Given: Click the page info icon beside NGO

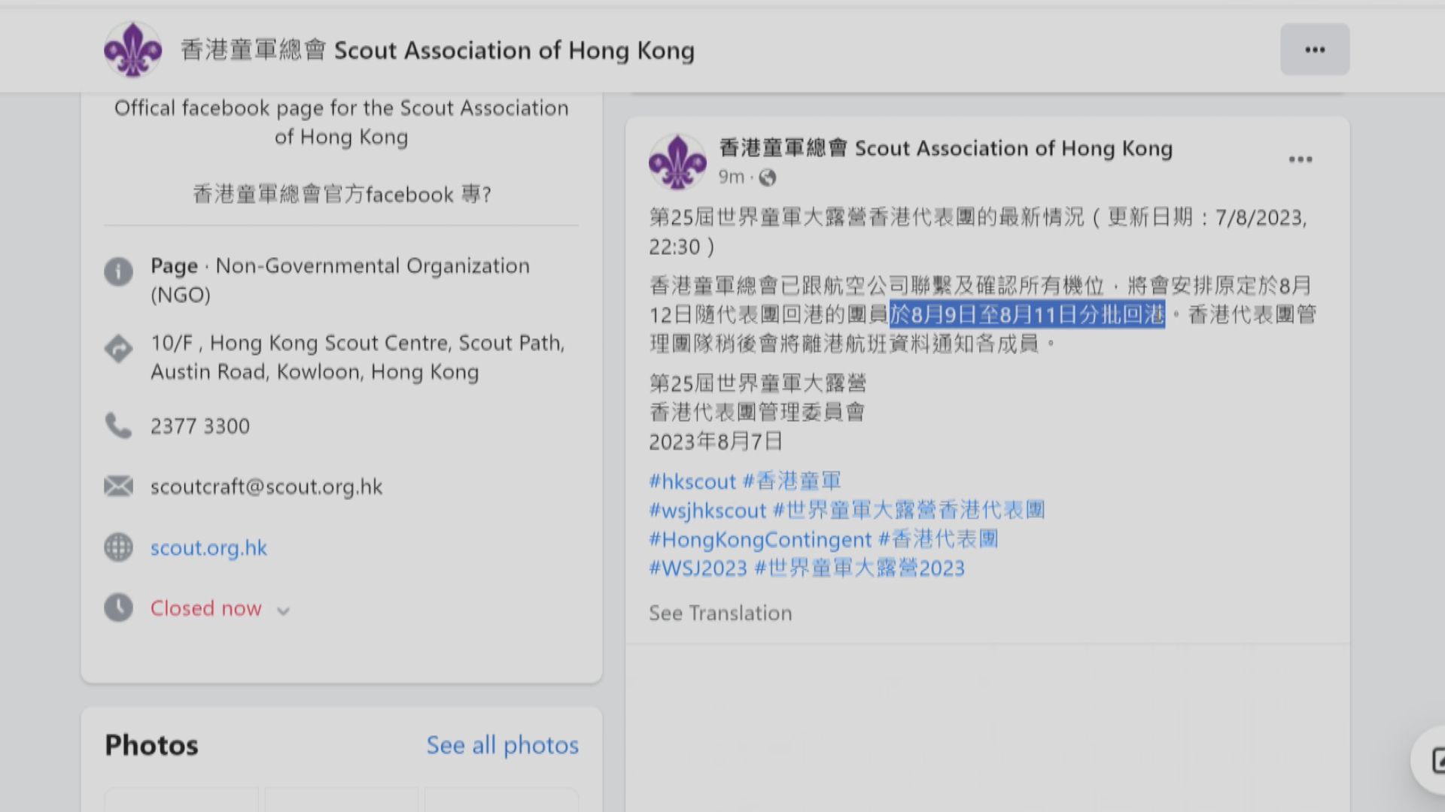Looking at the screenshot, I should 118,271.
